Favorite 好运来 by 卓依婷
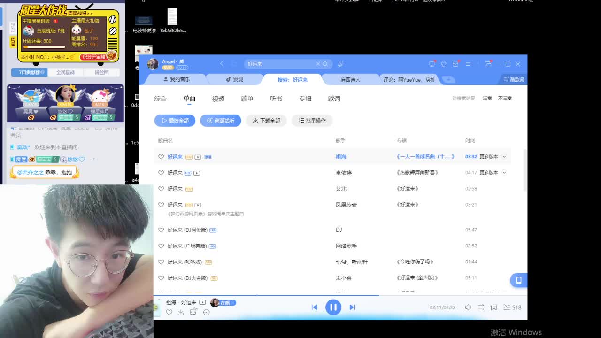Image resolution: width=601 pixels, height=338 pixels. (161, 173)
